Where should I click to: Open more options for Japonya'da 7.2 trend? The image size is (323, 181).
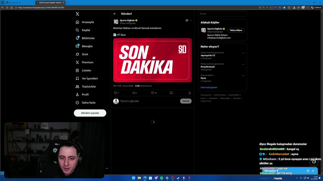[243, 53]
